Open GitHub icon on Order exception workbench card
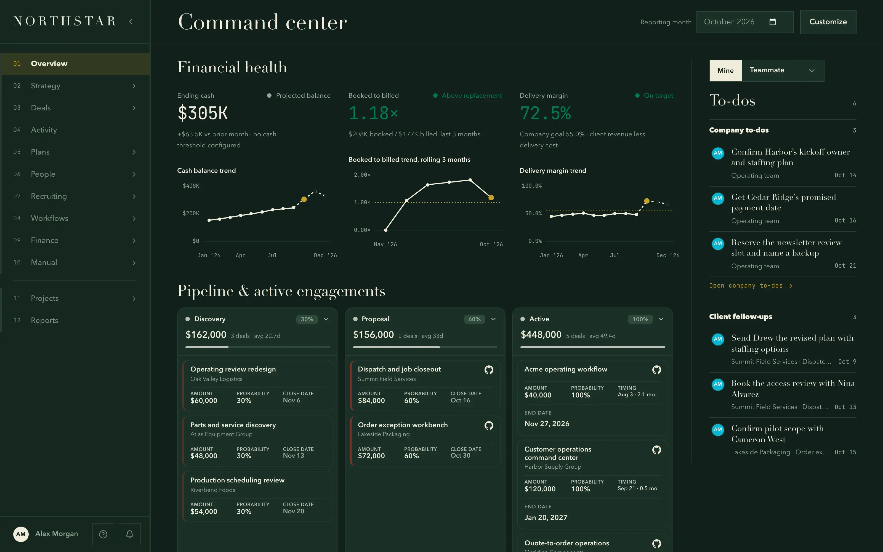Image resolution: width=883 pixels, height=552 pixels. click(x=489, y=425)
